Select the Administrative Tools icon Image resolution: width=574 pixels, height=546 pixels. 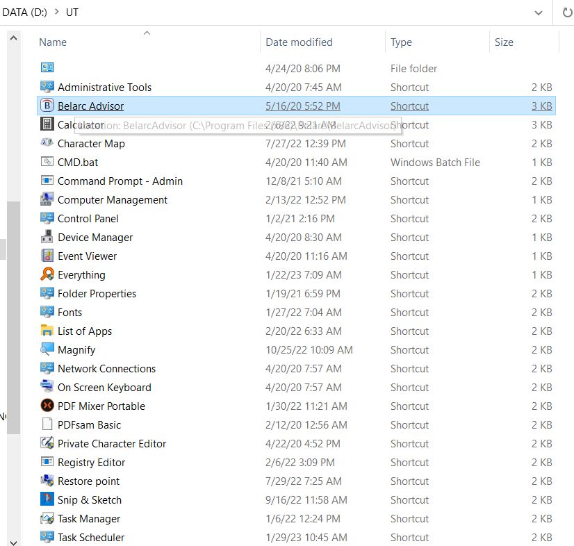tap(47, 87)
